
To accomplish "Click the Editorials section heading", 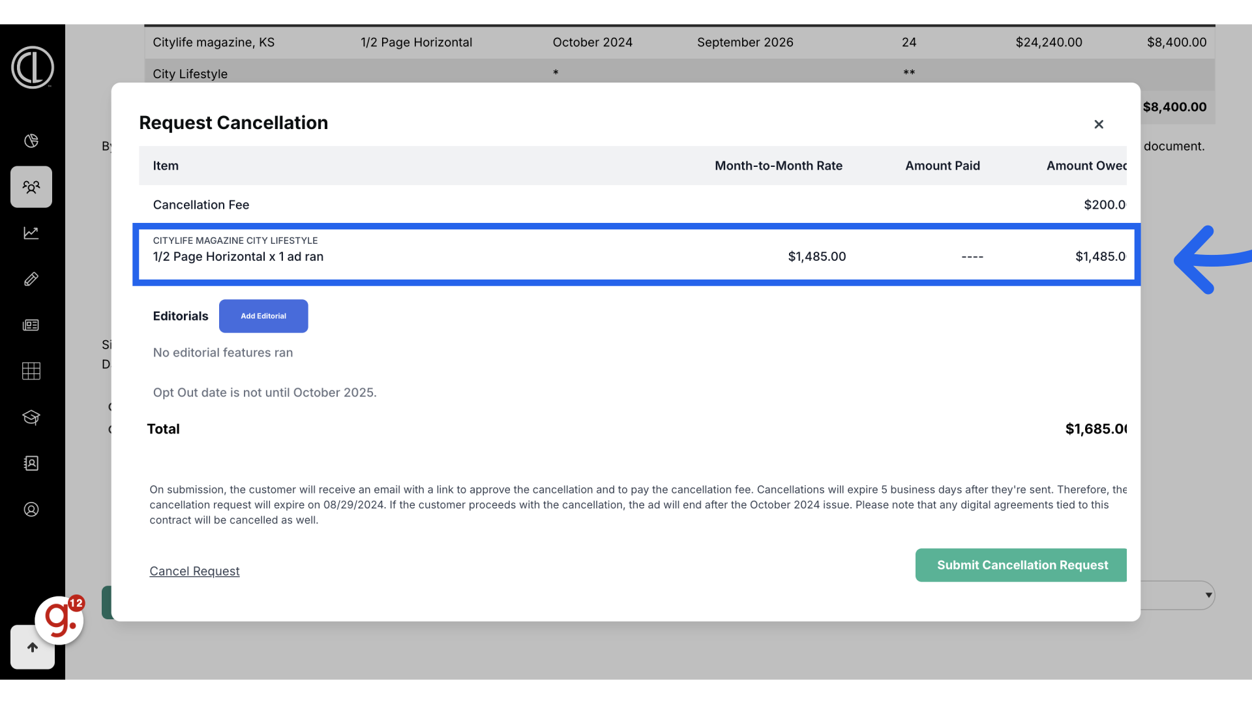I will (181, 316).
